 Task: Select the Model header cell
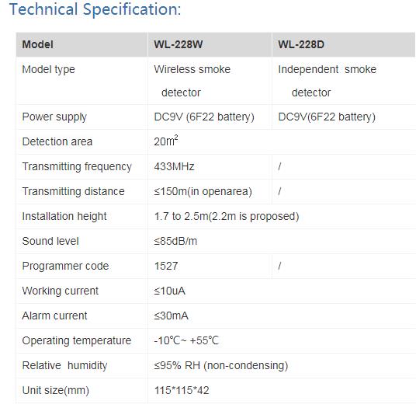click(x=81, y=44)
